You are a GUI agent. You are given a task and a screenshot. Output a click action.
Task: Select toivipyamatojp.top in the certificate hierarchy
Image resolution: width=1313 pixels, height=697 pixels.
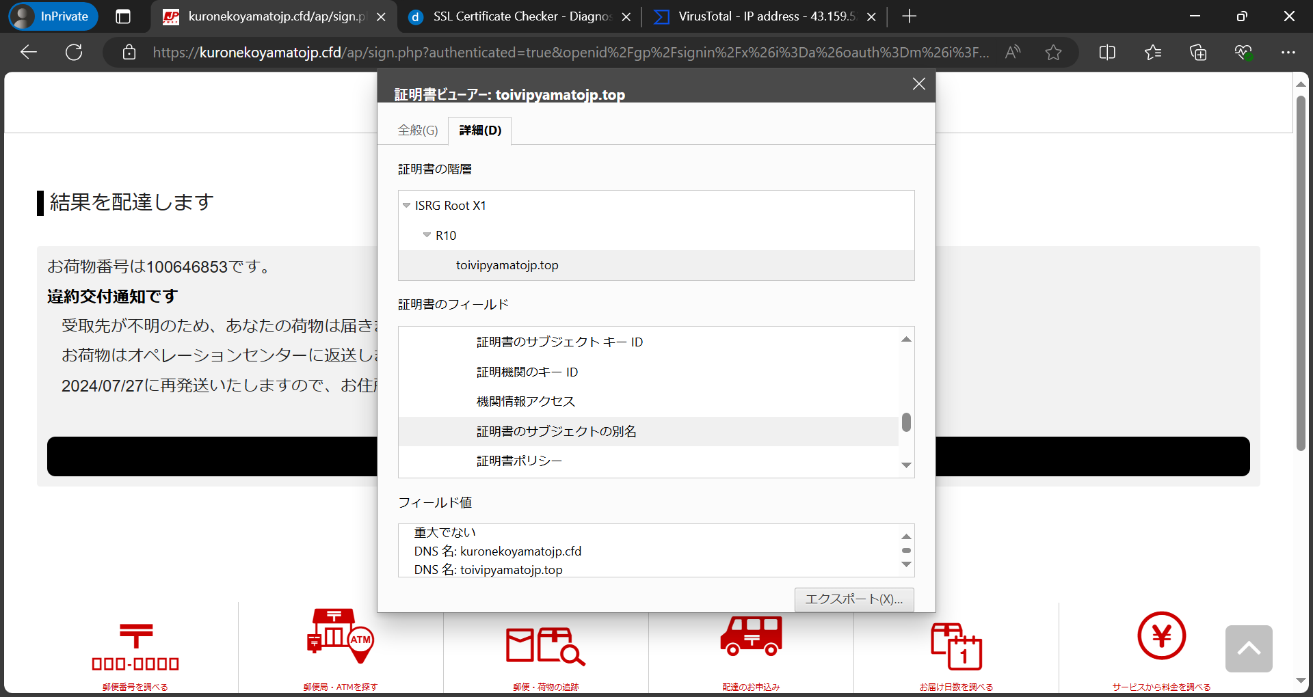coord(507,265)
